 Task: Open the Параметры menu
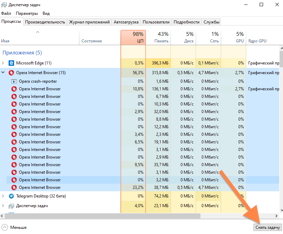[27, 13]
